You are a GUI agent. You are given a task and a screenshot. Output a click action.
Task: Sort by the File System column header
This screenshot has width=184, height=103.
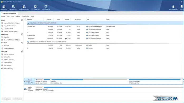click(78, 19)
